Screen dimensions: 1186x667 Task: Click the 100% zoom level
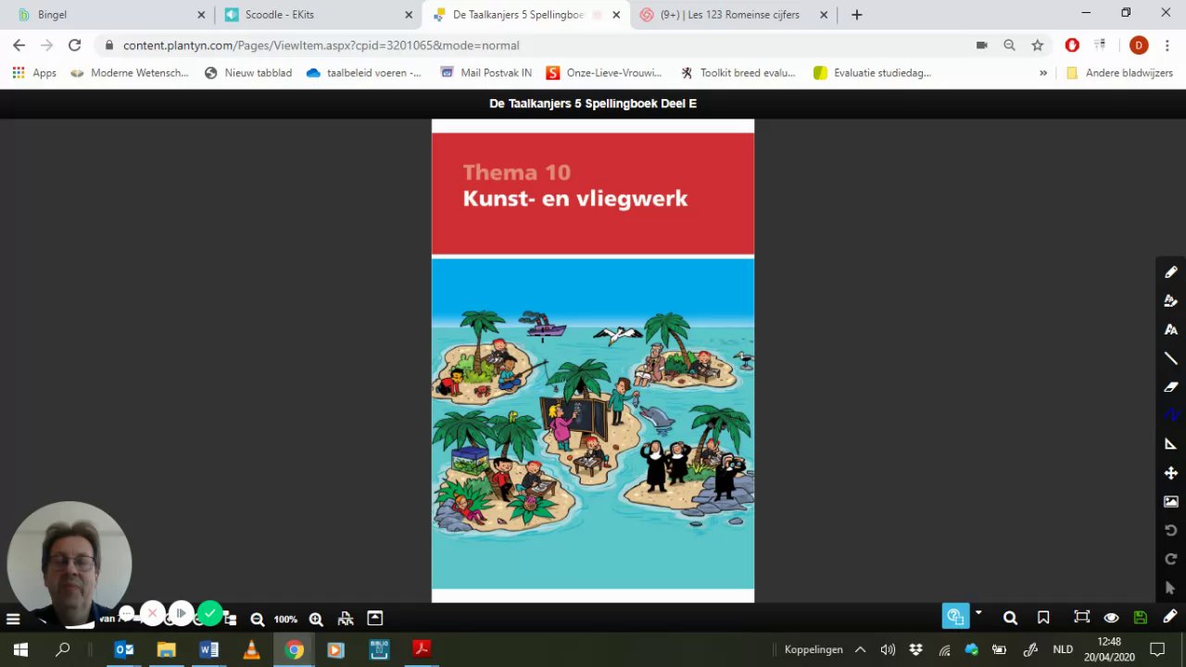click(x=285, y=619)
